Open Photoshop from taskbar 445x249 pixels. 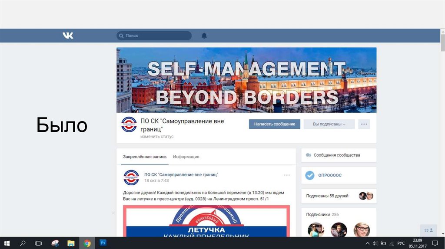103,243
